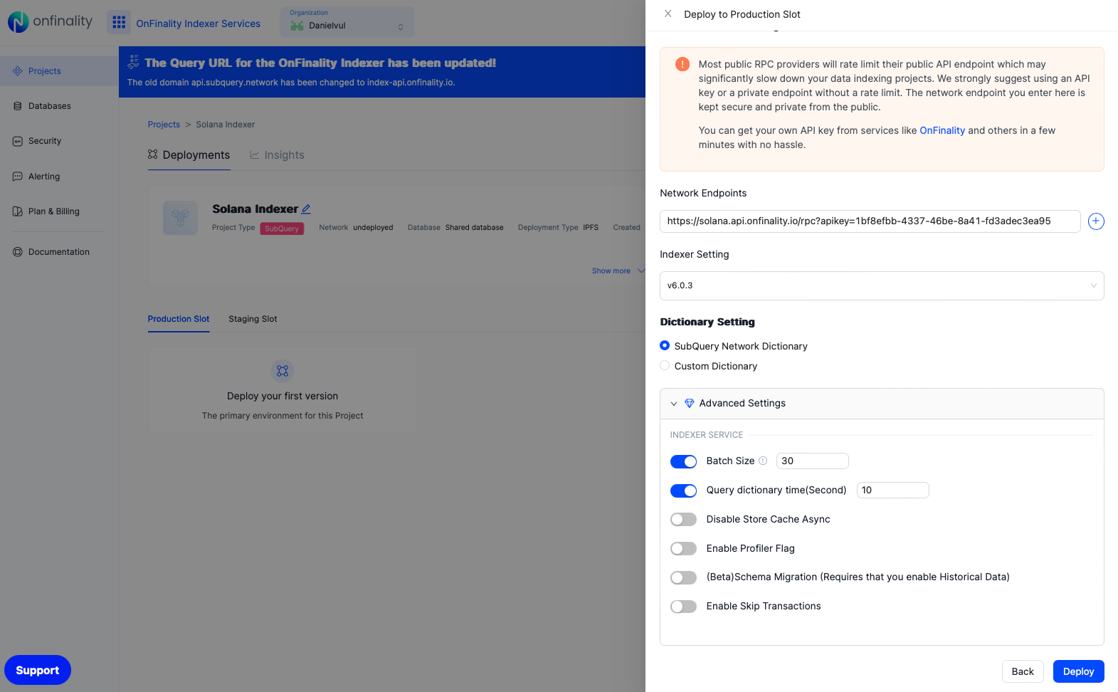The height and width of the screenshot is (692, 1118).
Task: Click the Batch Size info icon
Action: click(763, 461)
